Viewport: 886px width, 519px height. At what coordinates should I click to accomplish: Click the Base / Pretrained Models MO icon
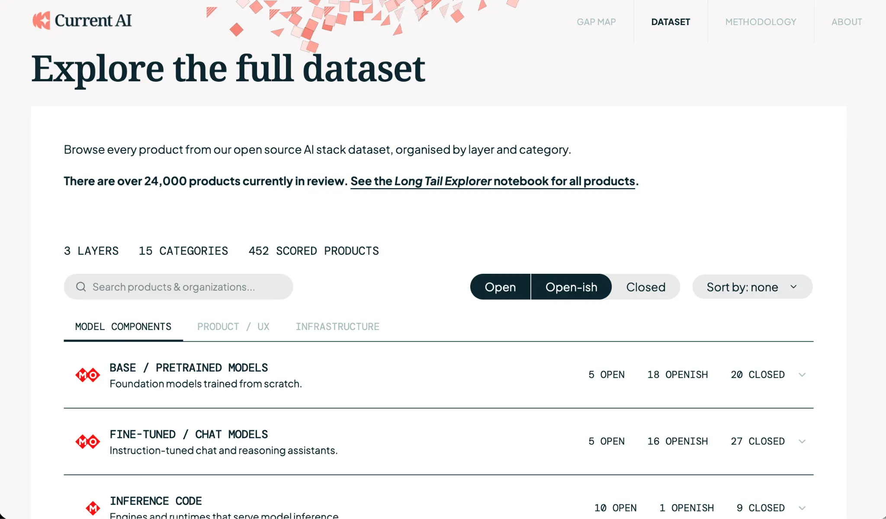coord(88,375)
